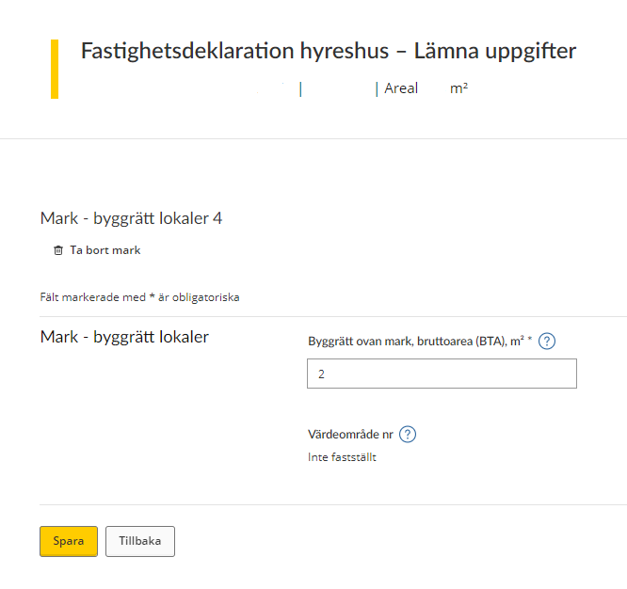Click the yellow vertical accent bar
The height and width of the screenshot is (589, 627).
click(x=55, y=69)
